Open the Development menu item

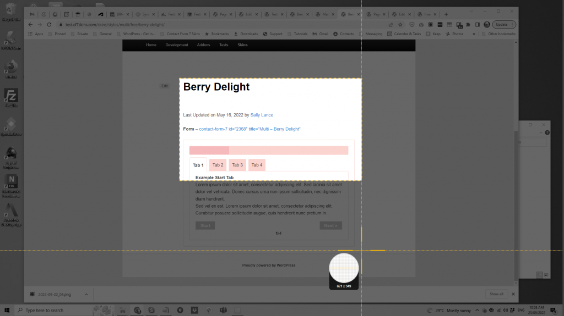pyautogui.click(x=177, y=45)
